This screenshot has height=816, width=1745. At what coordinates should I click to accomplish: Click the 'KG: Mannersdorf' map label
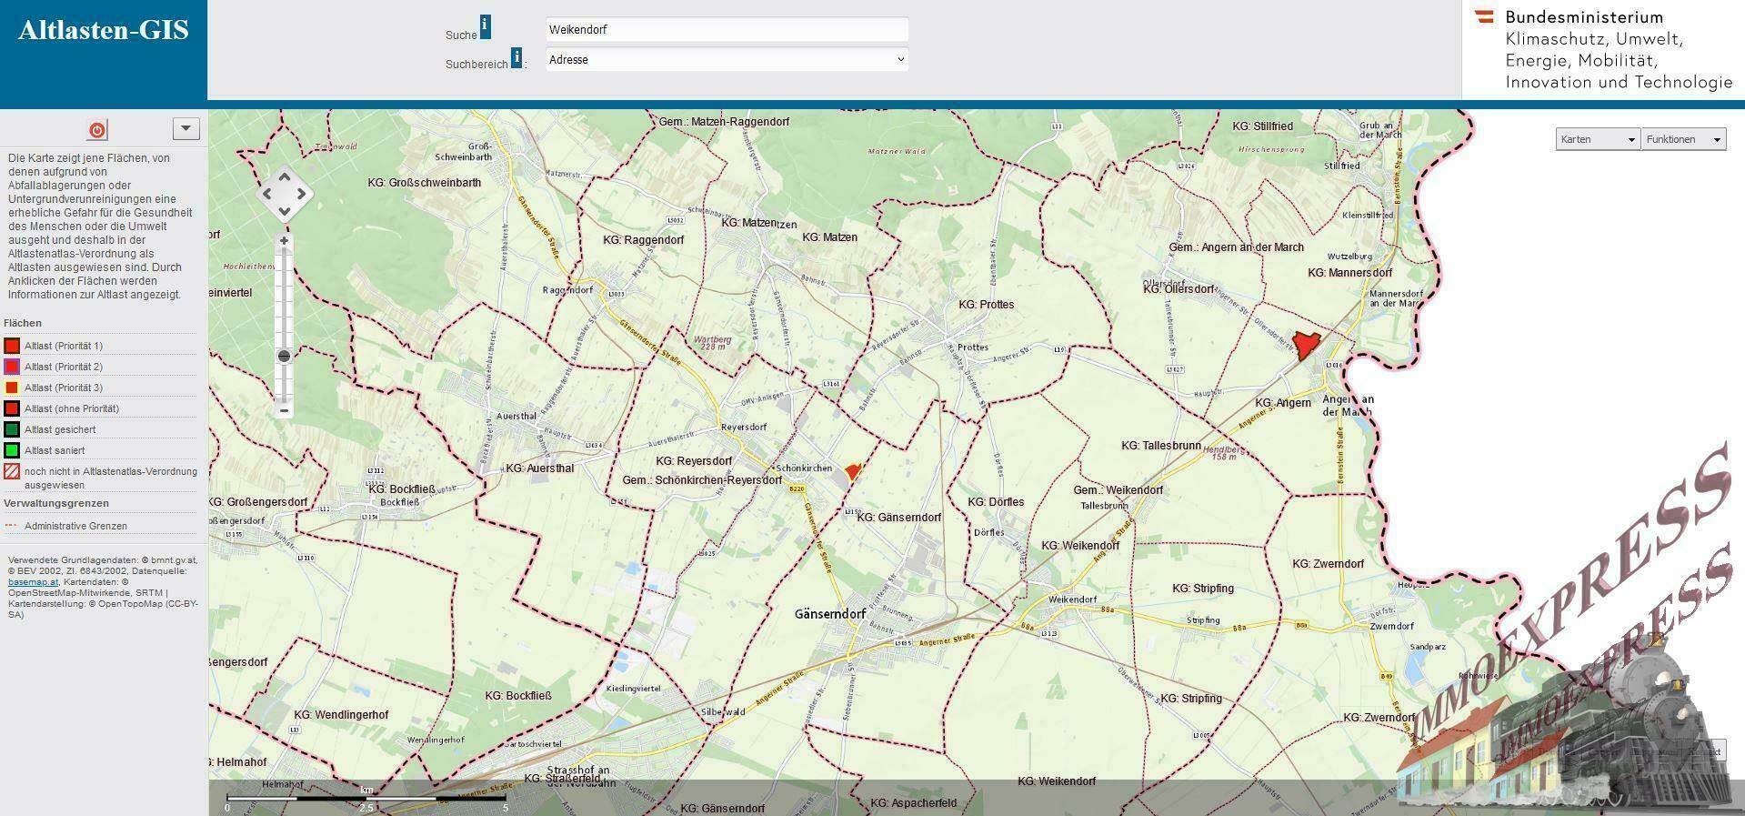click(x=1350, y=273)
